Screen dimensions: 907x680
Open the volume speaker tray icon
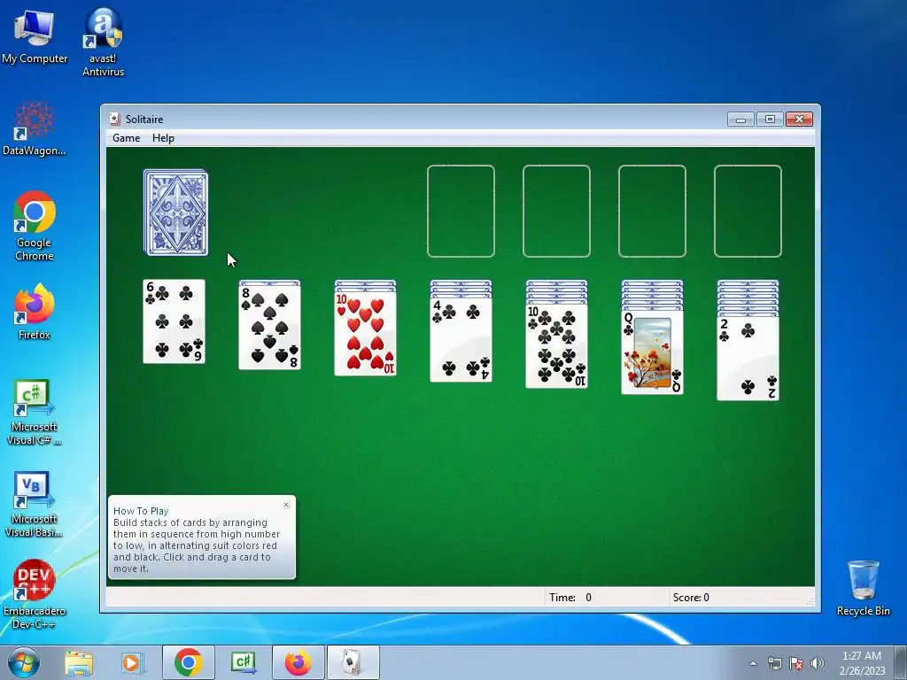(818, 663)
